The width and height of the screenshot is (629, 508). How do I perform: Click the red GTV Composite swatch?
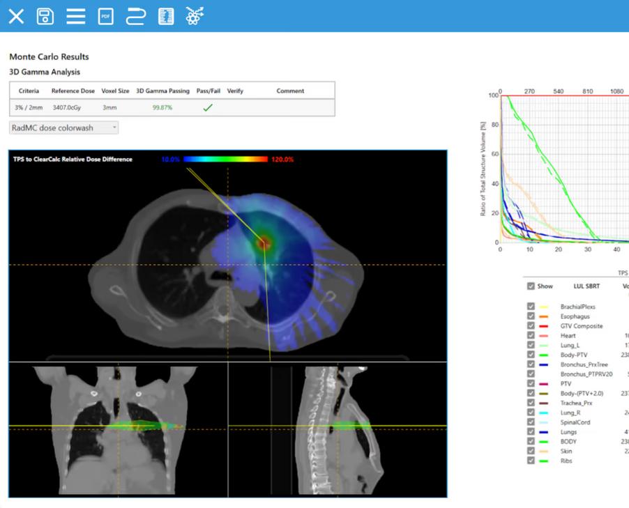543,326
